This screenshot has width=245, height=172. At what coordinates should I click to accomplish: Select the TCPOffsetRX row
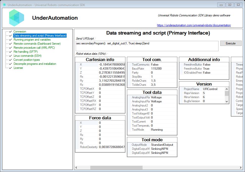[x=100, y=101]
